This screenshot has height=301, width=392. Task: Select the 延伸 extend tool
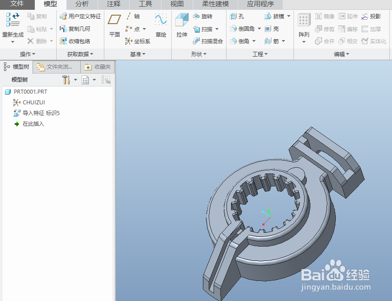click(x=348, y=16)
